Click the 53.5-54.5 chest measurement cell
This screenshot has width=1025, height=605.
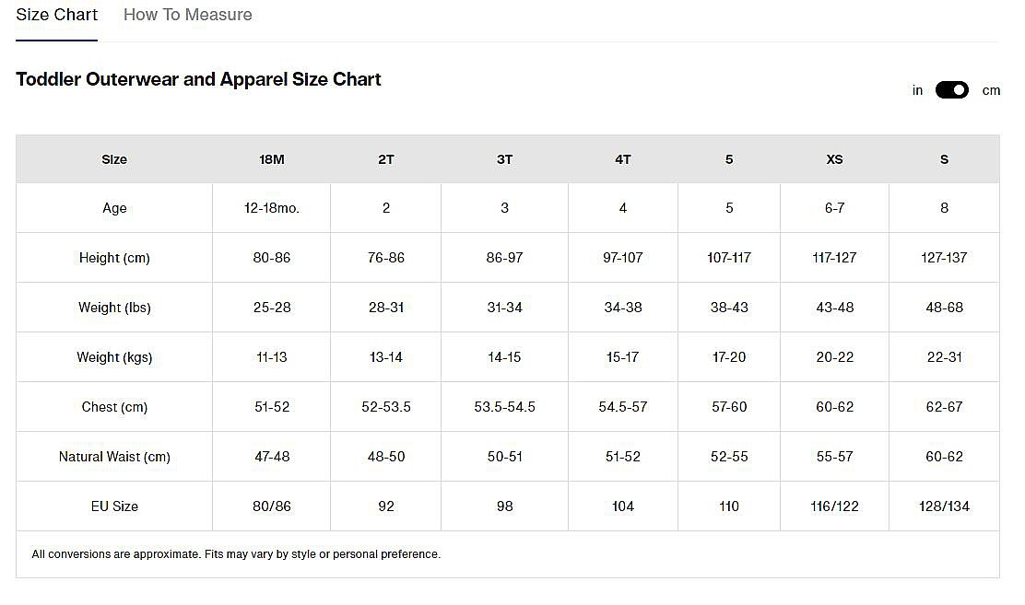click(504, 407)
